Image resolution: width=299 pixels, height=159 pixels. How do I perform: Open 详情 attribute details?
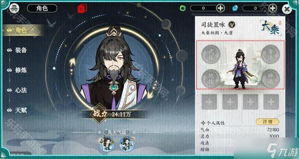[267, 121]
